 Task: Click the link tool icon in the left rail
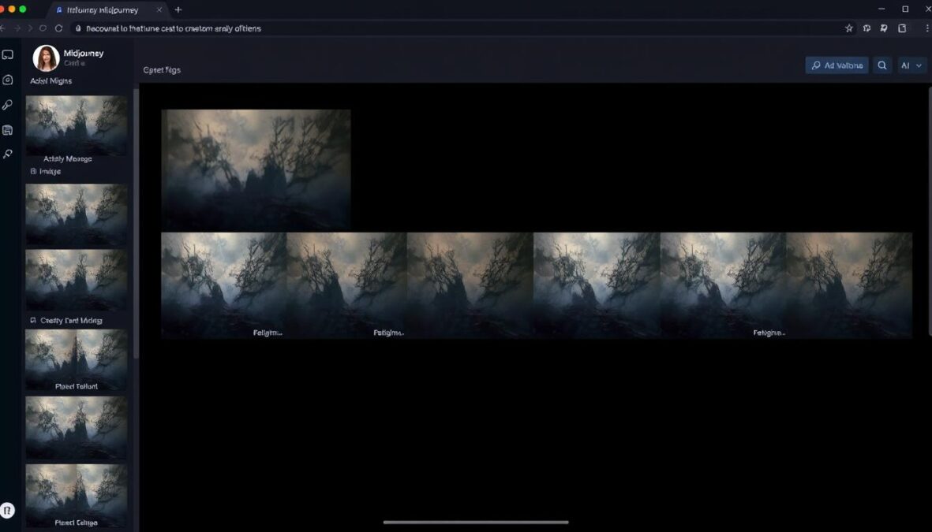(x=8, y=104)
